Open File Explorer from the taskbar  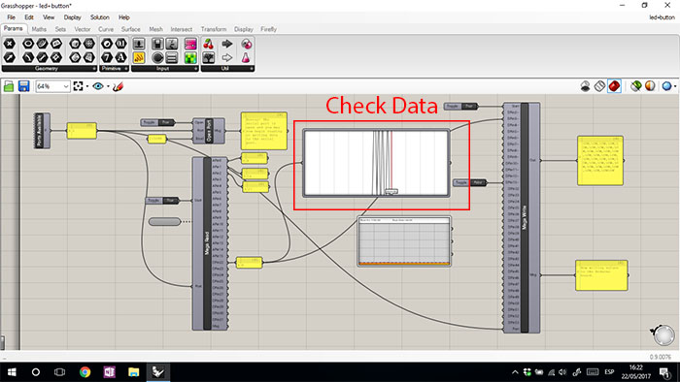[x=134, y=371]
